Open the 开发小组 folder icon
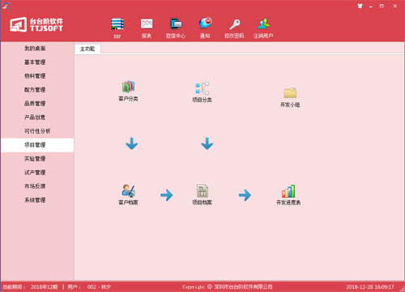This screenshot has height=292, width=405. [290, 97]
